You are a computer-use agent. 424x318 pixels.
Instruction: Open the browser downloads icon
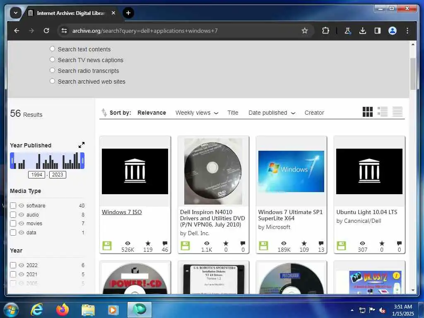pyautogui.click(x=363, y=31)
